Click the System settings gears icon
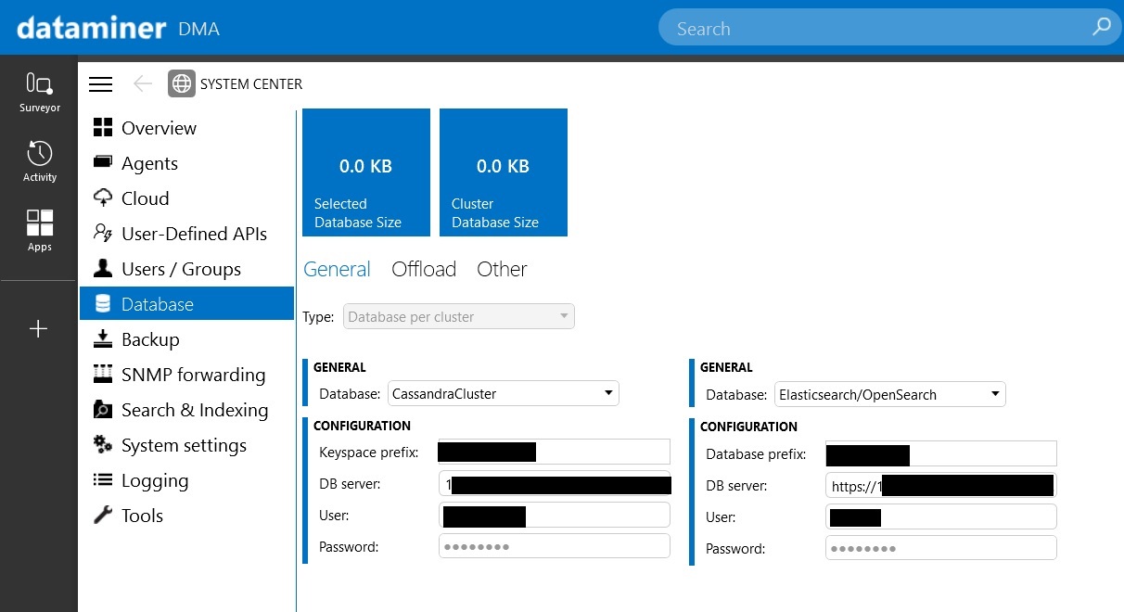The height and width of the screenshot is (612, 1124). pyautogui.click(x=103, y=444)
